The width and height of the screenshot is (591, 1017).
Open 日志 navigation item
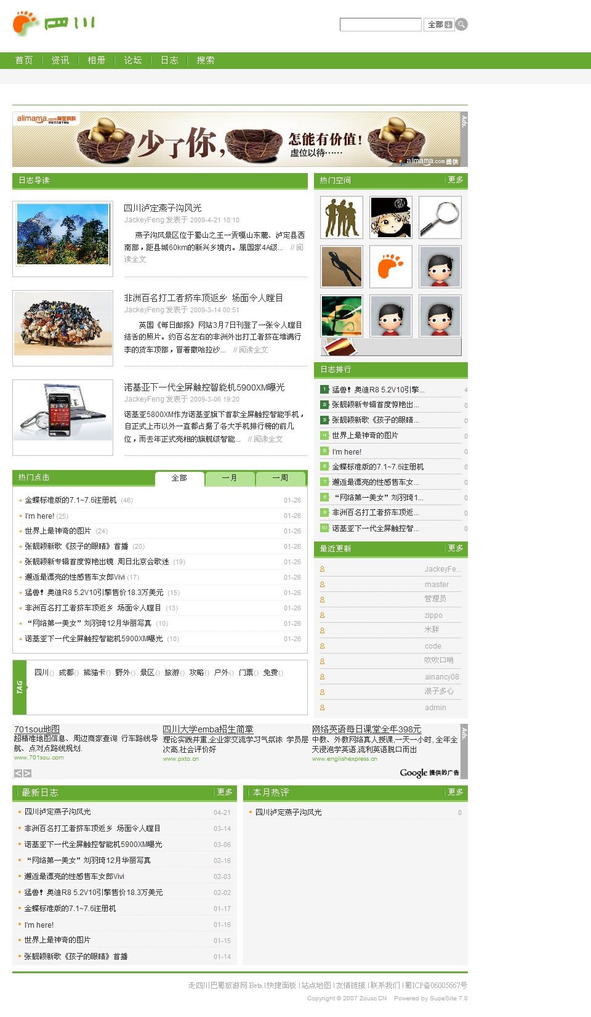169,60
